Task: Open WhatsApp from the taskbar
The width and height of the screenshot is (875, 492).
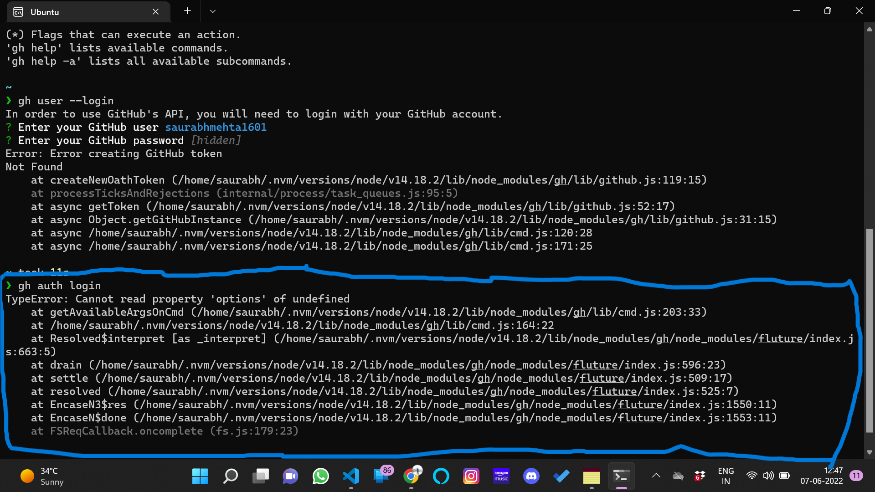Action: (x=321, y=476)
